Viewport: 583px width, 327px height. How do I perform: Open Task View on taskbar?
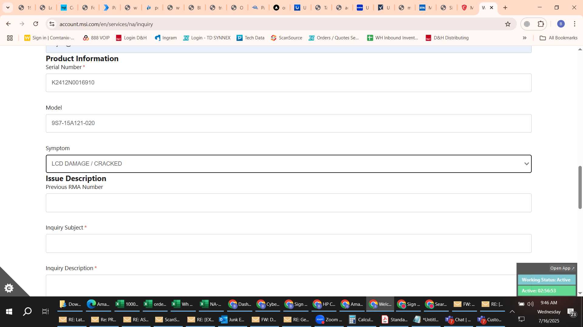point(46,312)
